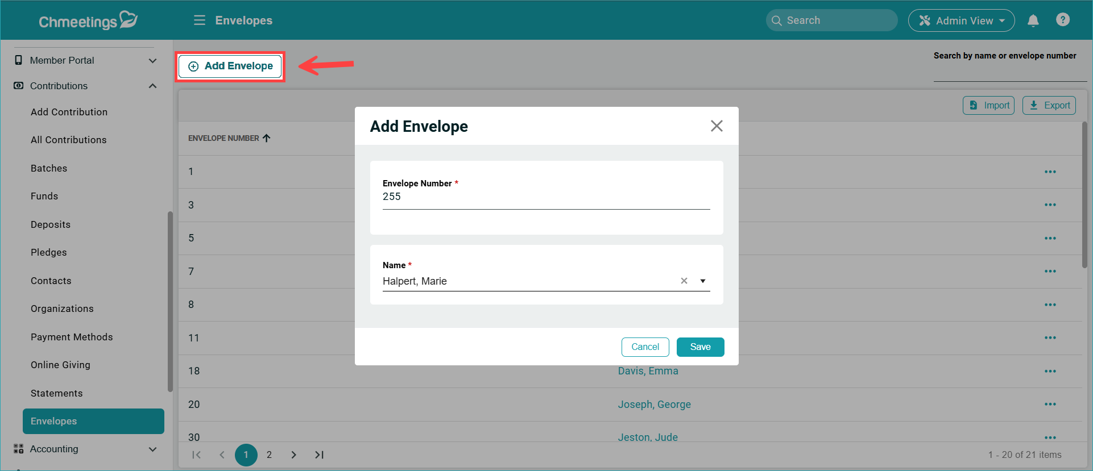Clear the selected name Halpert, Marie

(x=684, y=281)
